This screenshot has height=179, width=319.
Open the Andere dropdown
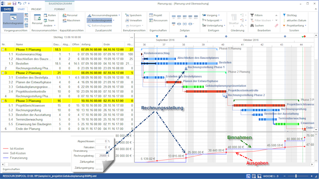49,25
